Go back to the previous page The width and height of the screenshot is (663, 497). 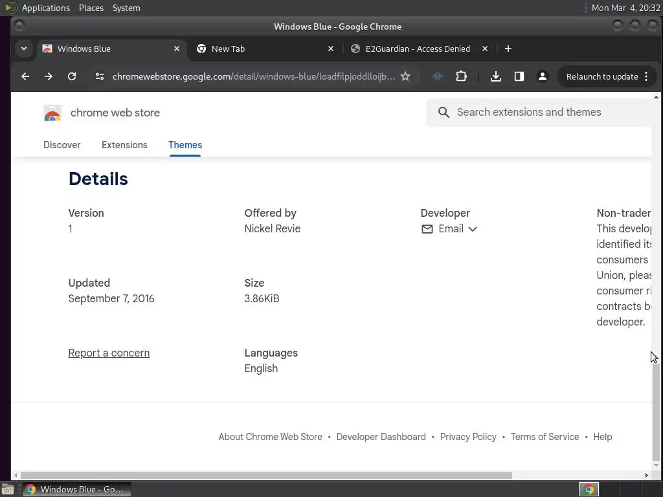[x=25, y=76]
